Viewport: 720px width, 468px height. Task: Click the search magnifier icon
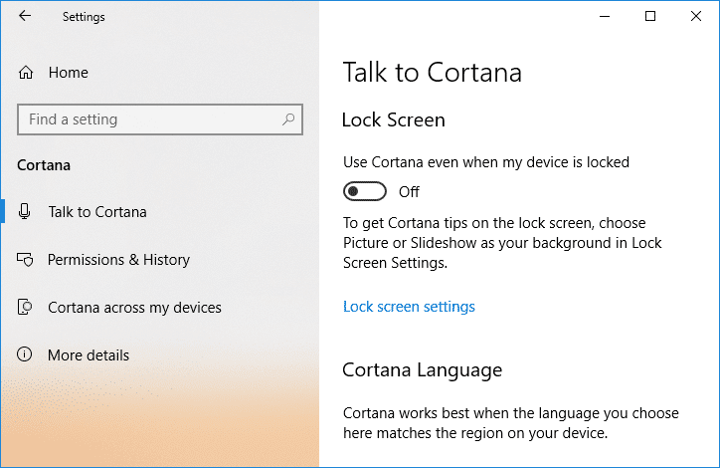[288, 119]
